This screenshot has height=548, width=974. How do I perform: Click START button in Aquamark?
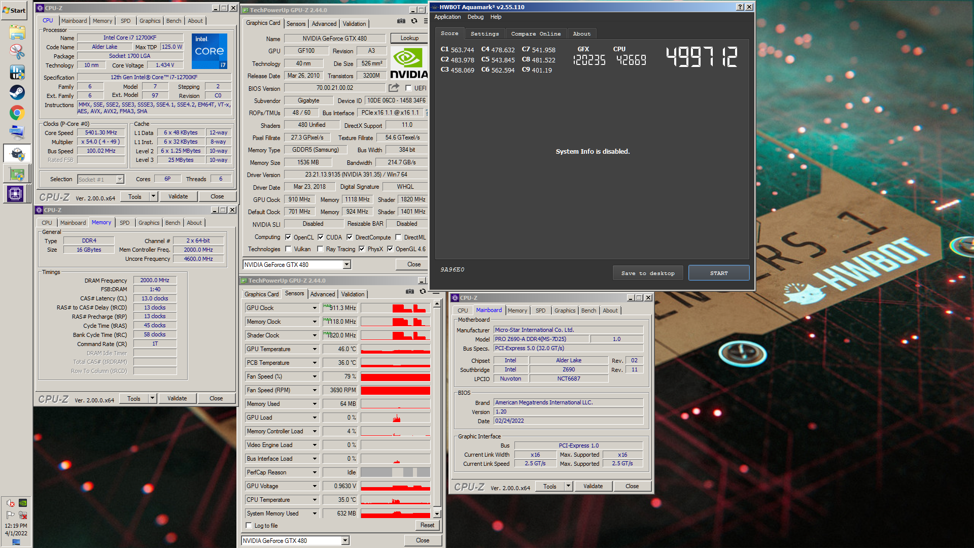(x=719, y=273)
